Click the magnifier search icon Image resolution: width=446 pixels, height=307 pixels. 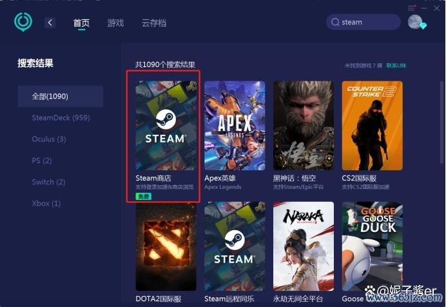(x=335, y=22)
